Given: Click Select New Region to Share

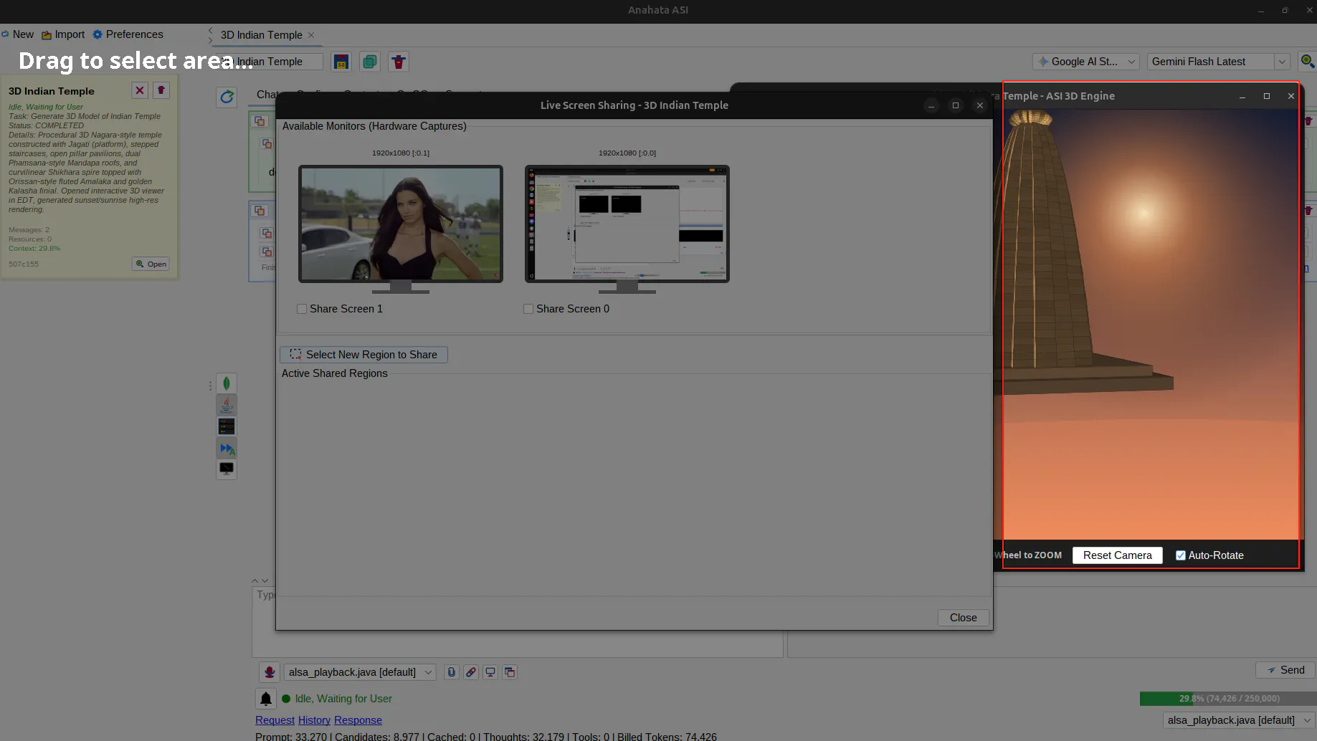Looking at the screenshot, I should point(363,355).
